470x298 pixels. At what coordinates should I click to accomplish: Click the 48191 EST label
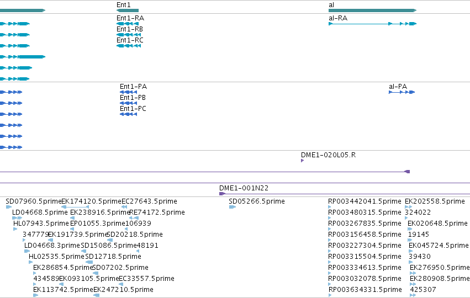pos(147,246)
